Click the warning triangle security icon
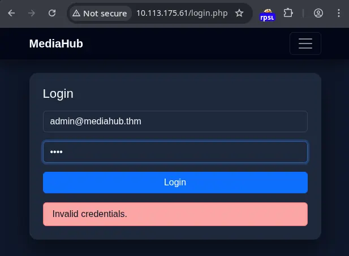 (76, 13)
